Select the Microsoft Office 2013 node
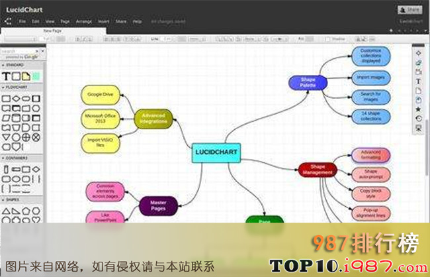Screen dimensions: 430x277 101,119
